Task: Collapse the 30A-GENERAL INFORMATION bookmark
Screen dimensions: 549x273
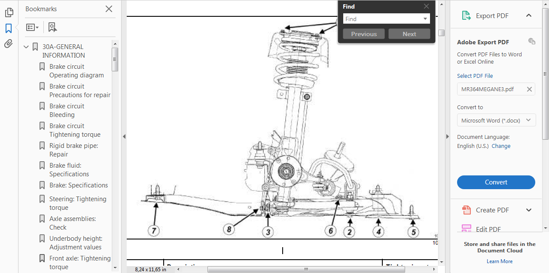Action: click(x=26, y=47)
